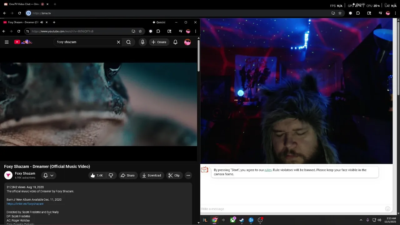Open more actions ellipsis under video
The image size is (400, 225).
coord(188,175)
